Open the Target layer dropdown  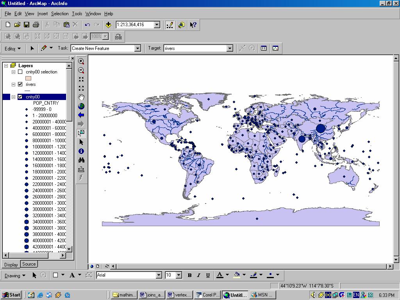[x=230, y=48]
